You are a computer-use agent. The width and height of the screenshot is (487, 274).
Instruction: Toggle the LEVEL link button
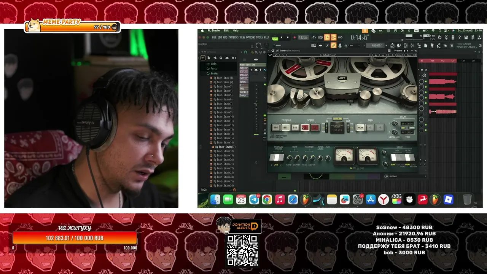pos(337,119)
